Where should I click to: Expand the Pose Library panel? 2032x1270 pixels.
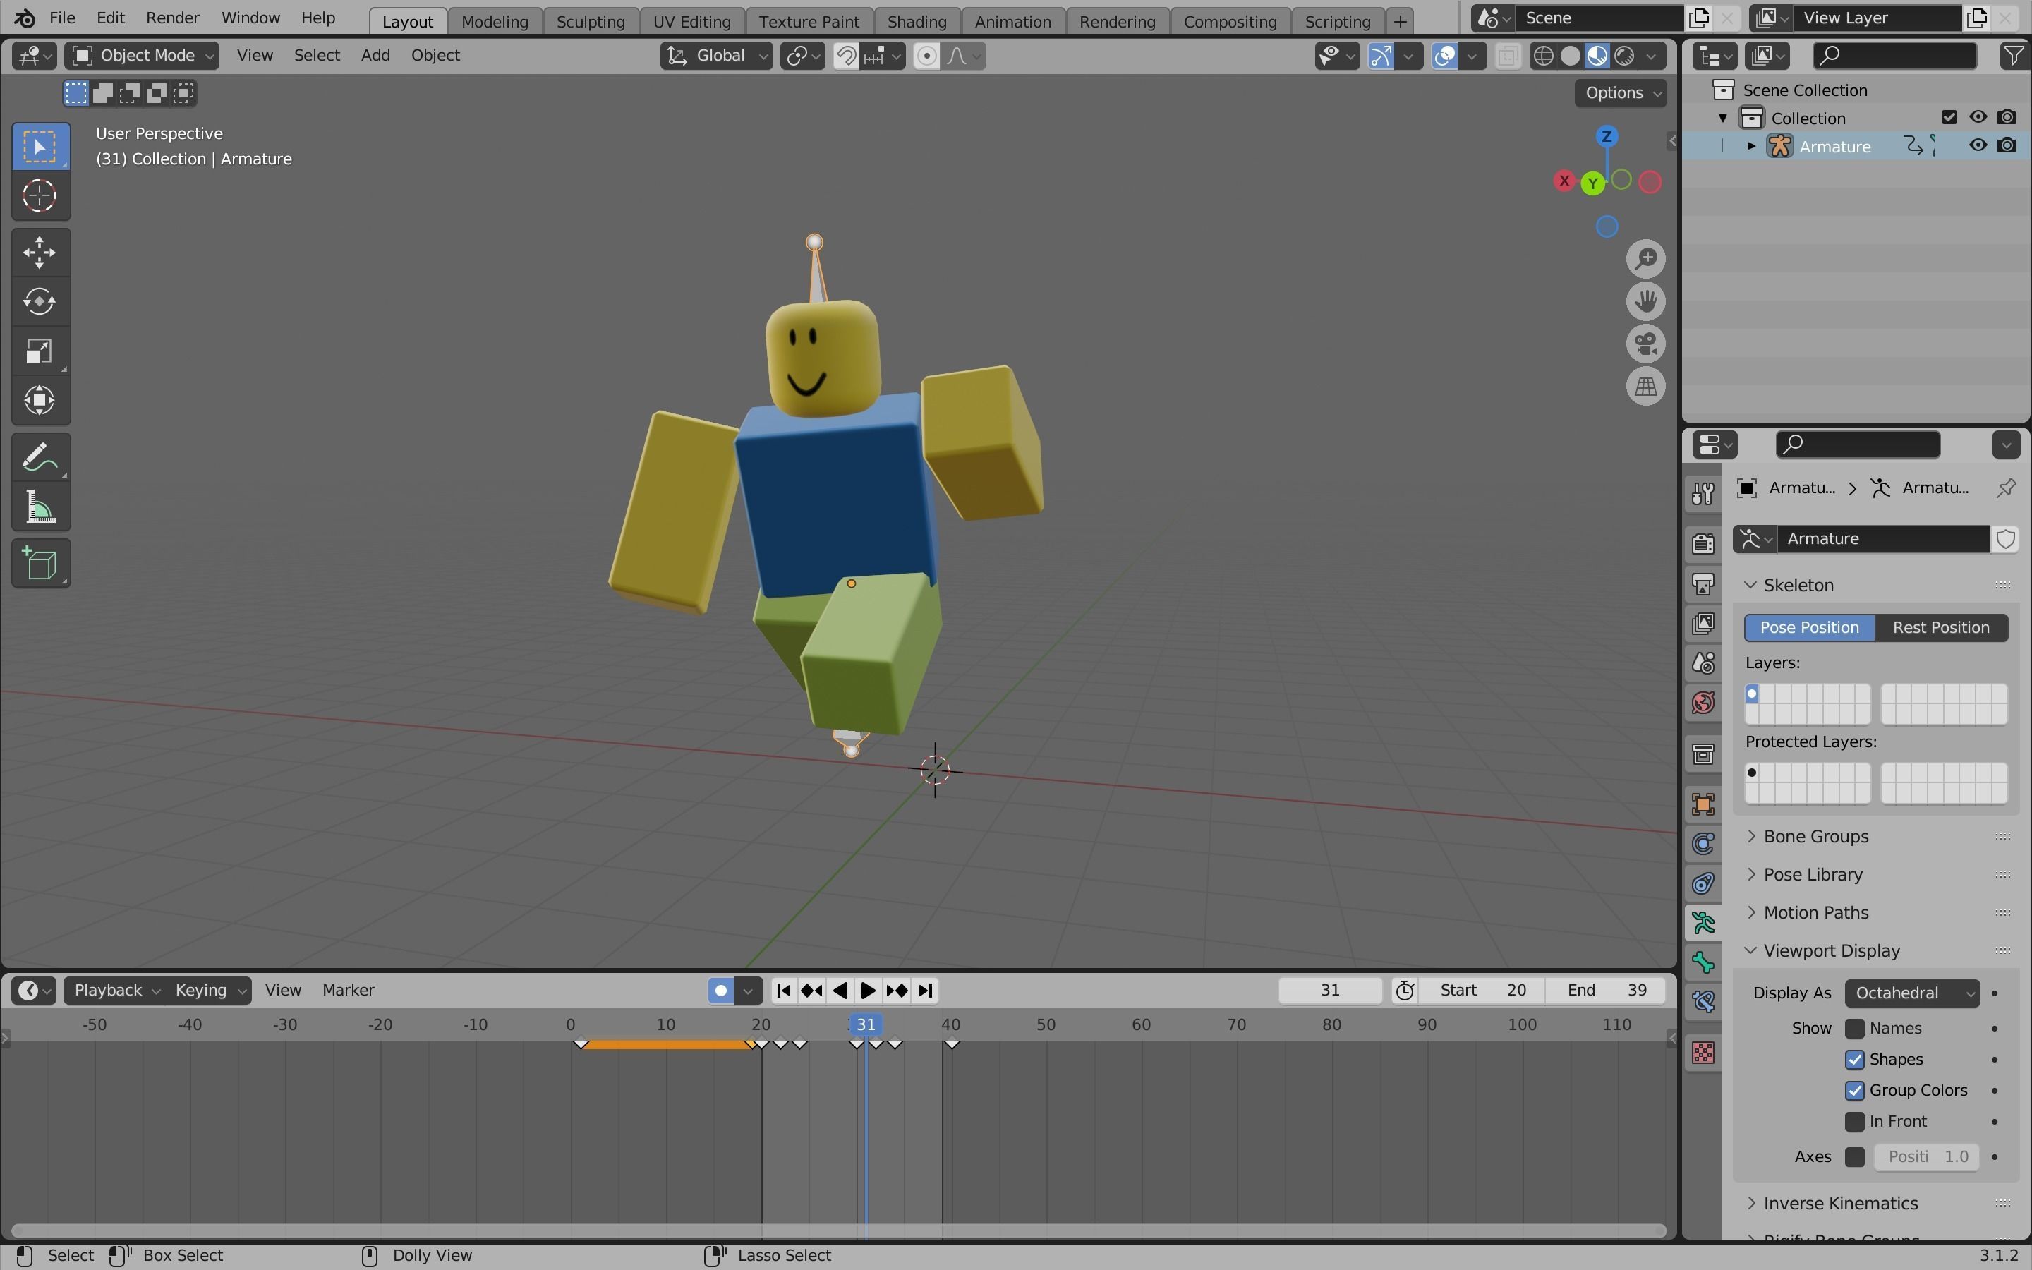(x=1812, y=874)
